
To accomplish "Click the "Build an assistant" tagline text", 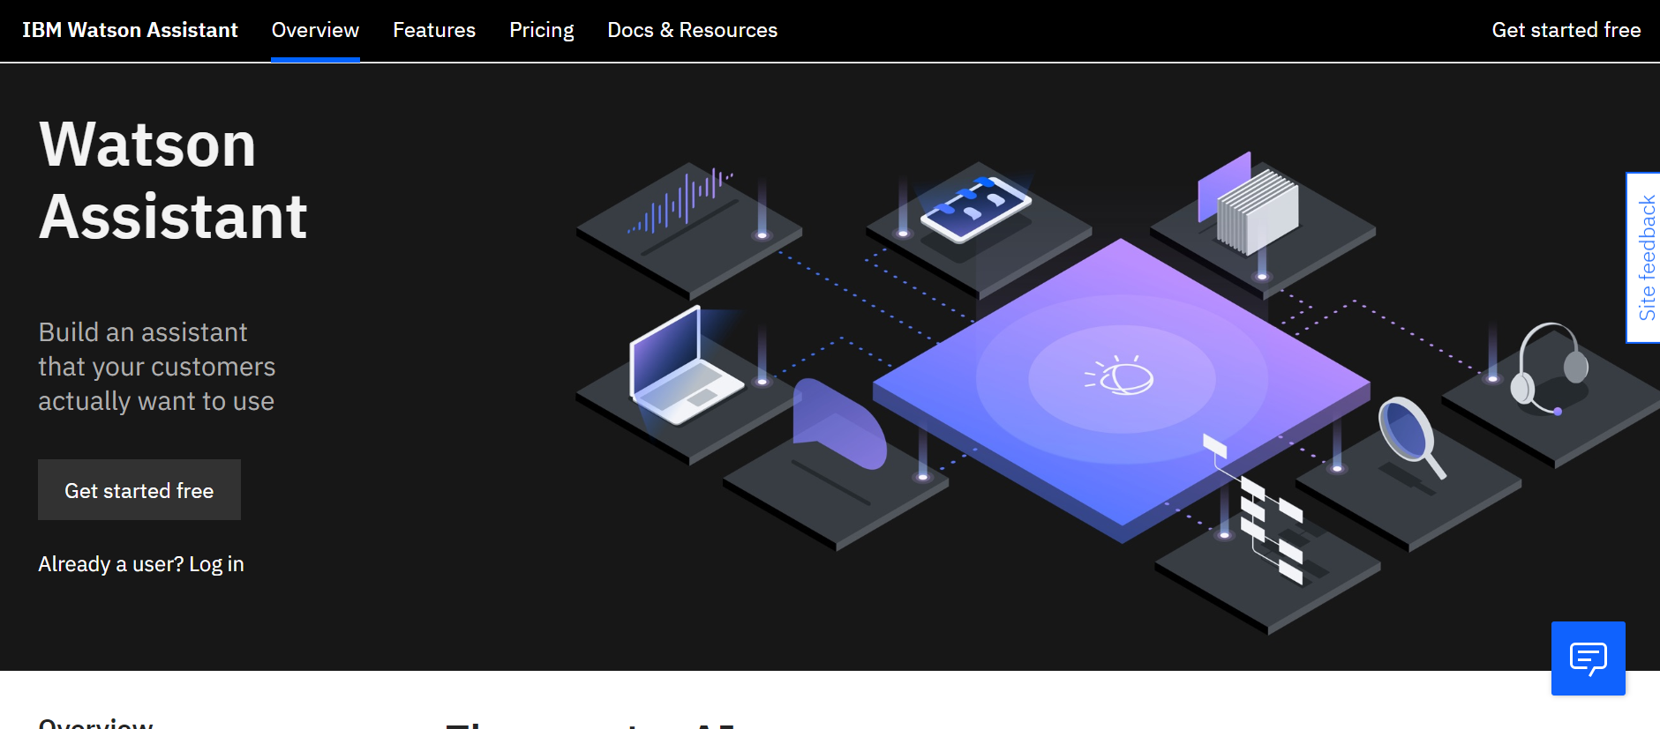I will (157, 367).
